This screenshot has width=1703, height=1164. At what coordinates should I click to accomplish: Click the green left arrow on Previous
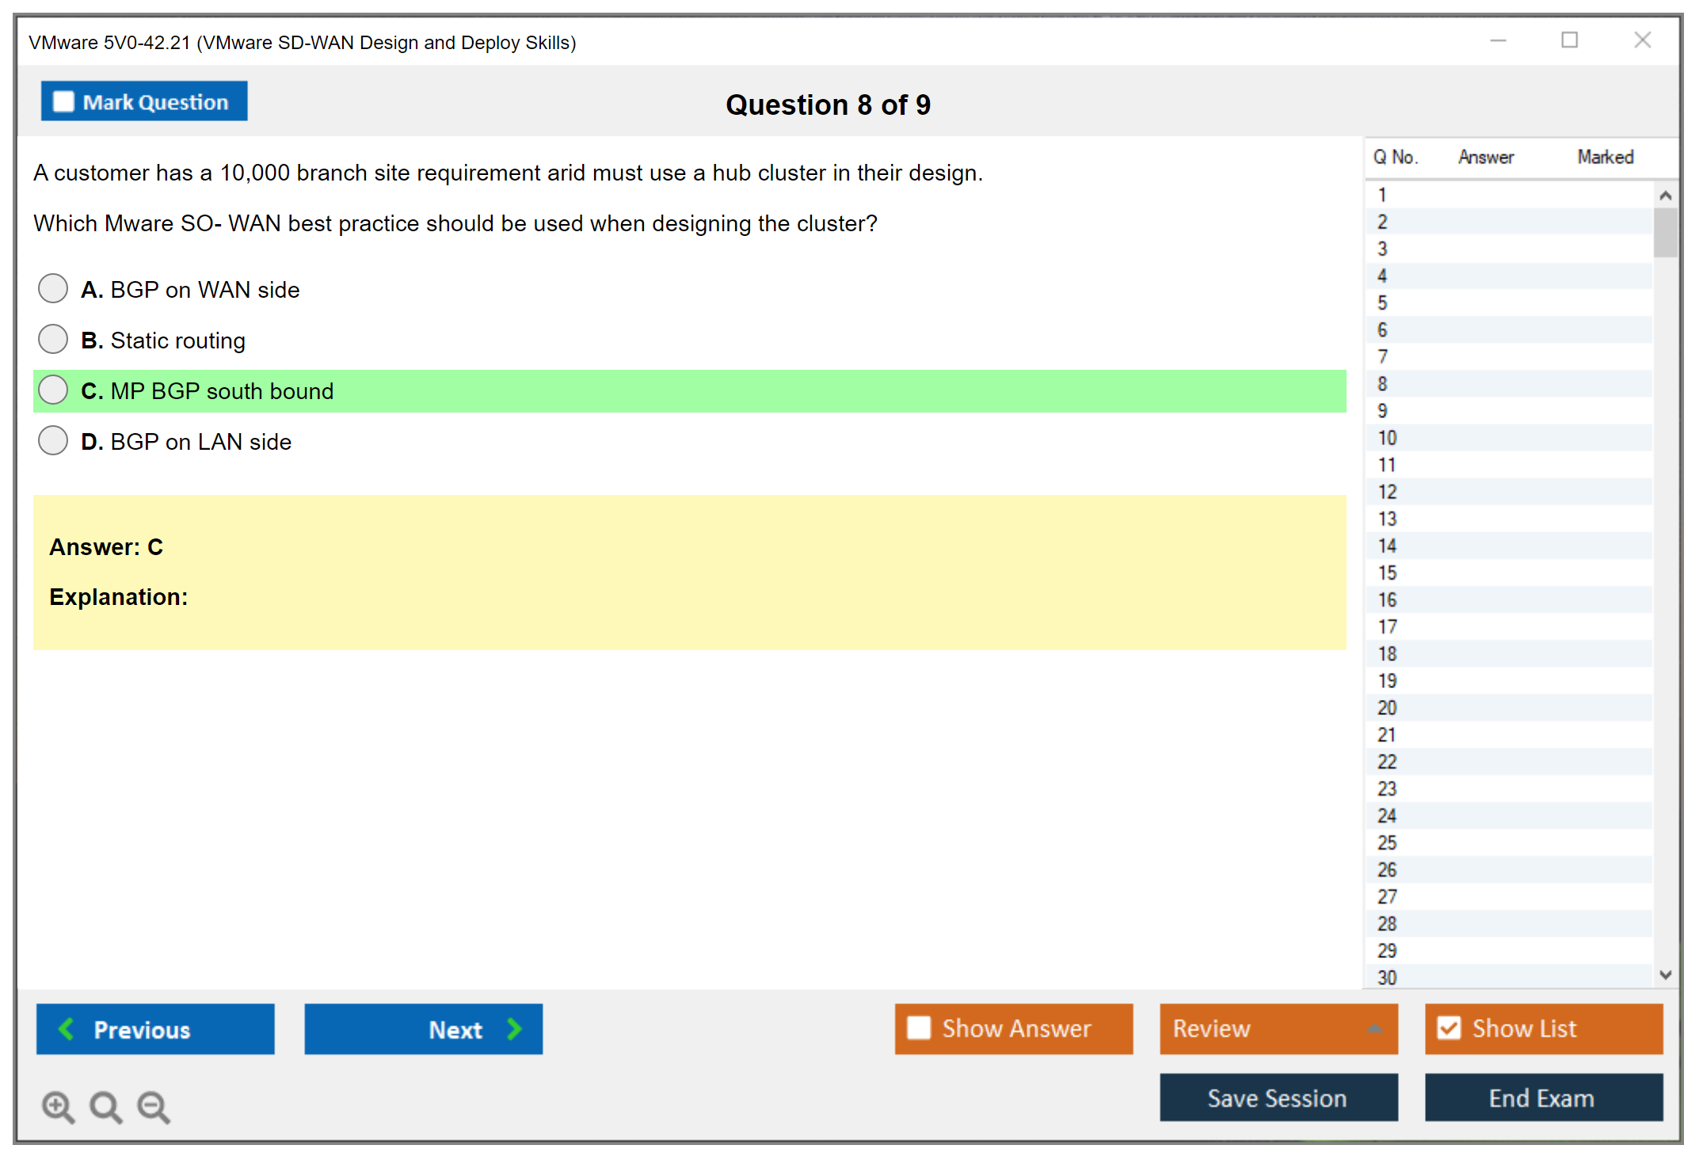pyautogui.click(x=67, y=1029)
